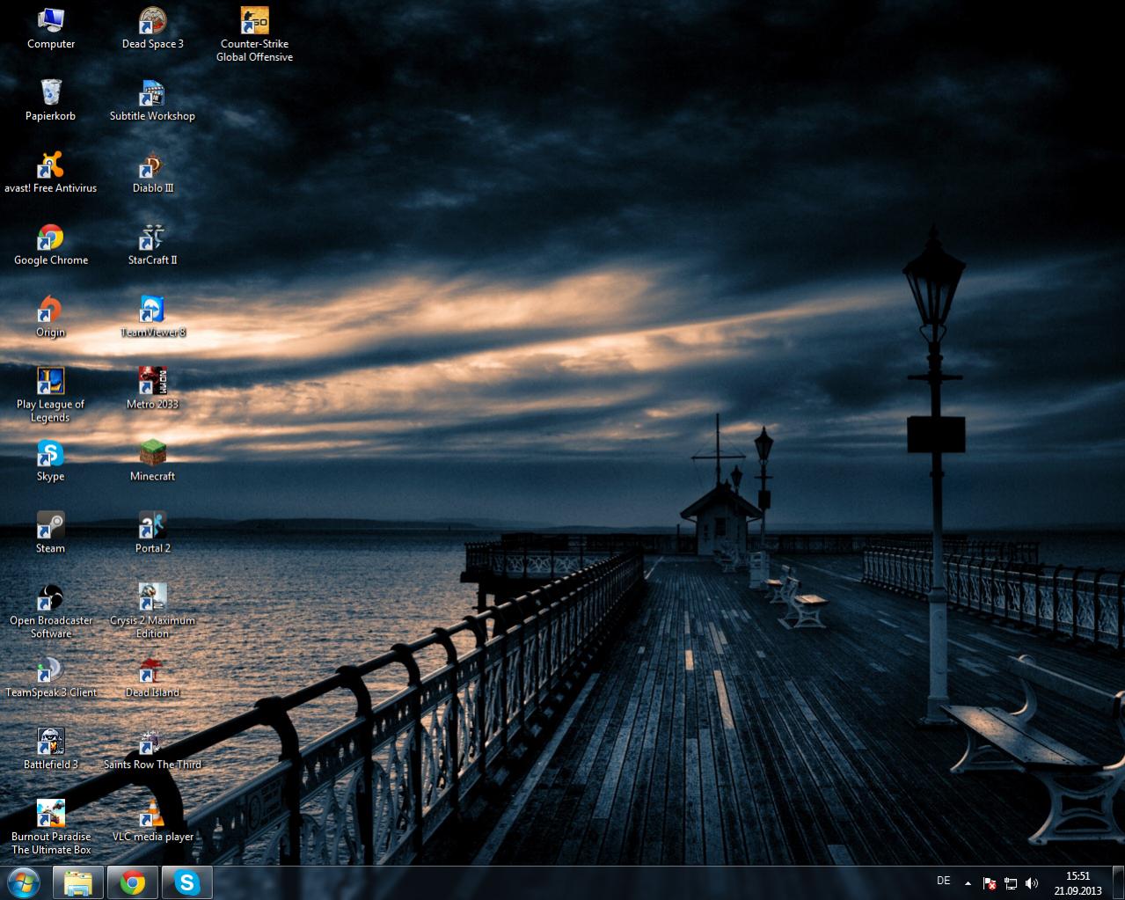Open Windows Explorer from the taskbar
The image size is (1125, 900).
tap(78, 882)
